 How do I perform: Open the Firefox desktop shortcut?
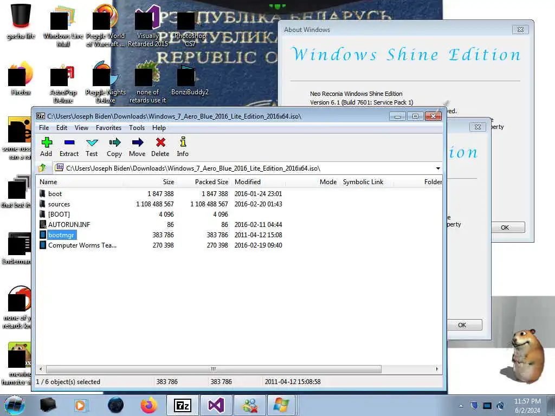click(21, 79)
